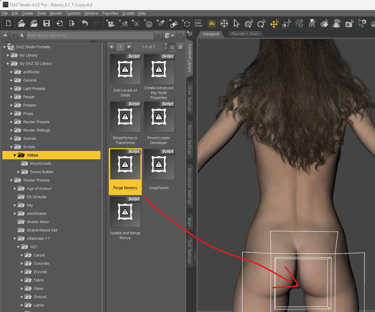Switch to grid thumbnail view
The image size is (375, 312).
(172, 47)
